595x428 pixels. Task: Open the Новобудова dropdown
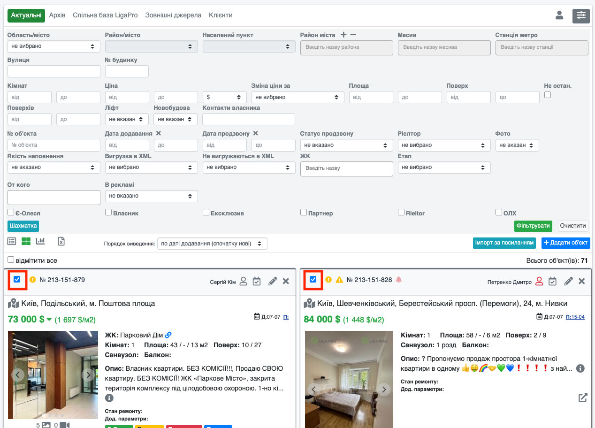175,119
